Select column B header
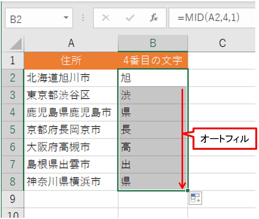The width and height of the screenshot is (259, 219). tap(153, 42)
